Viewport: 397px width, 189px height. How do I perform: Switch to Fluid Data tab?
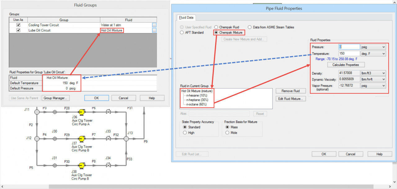click(187, 18)
